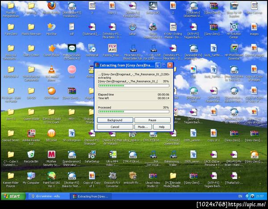Open Shop for HP Supplies icon
Image resolution: width=268 pixels, height=209 pixels.
click(234, 6)
